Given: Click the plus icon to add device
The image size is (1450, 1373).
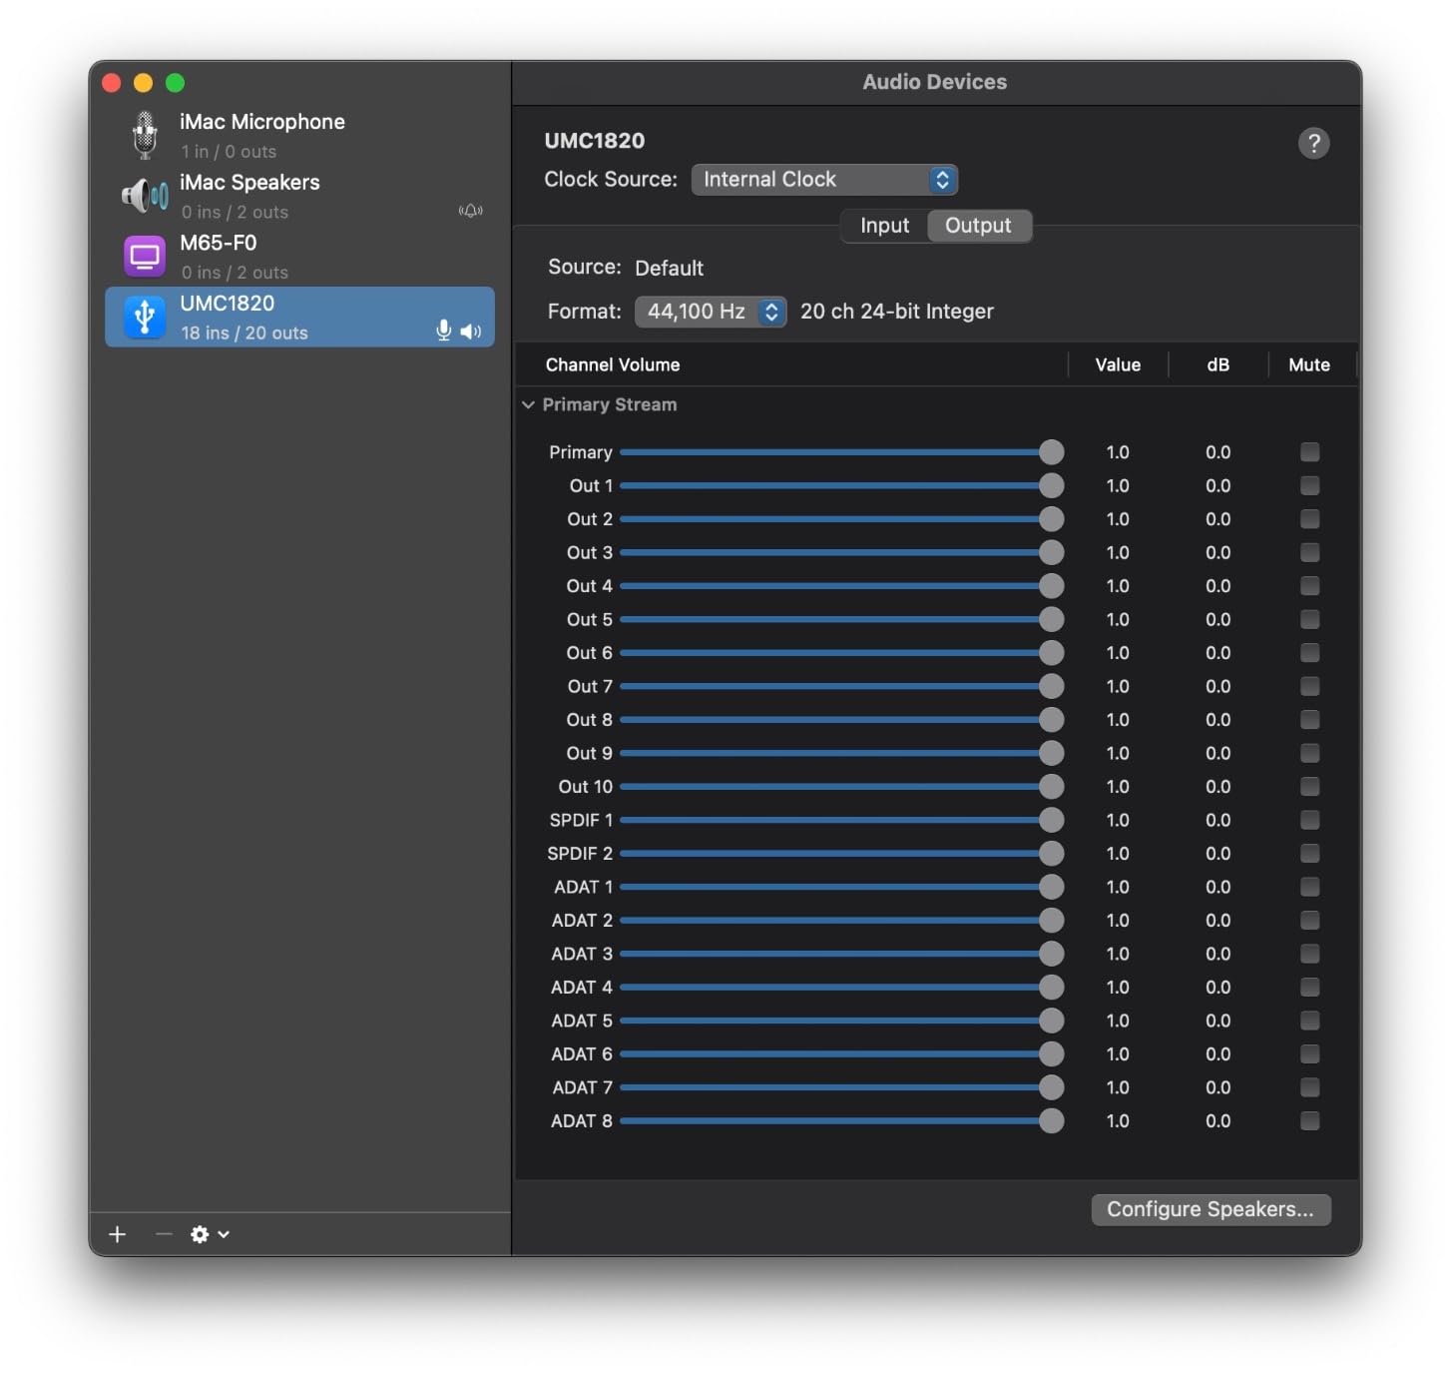Looking at the screenshot, I should [x=118, y=1234].
